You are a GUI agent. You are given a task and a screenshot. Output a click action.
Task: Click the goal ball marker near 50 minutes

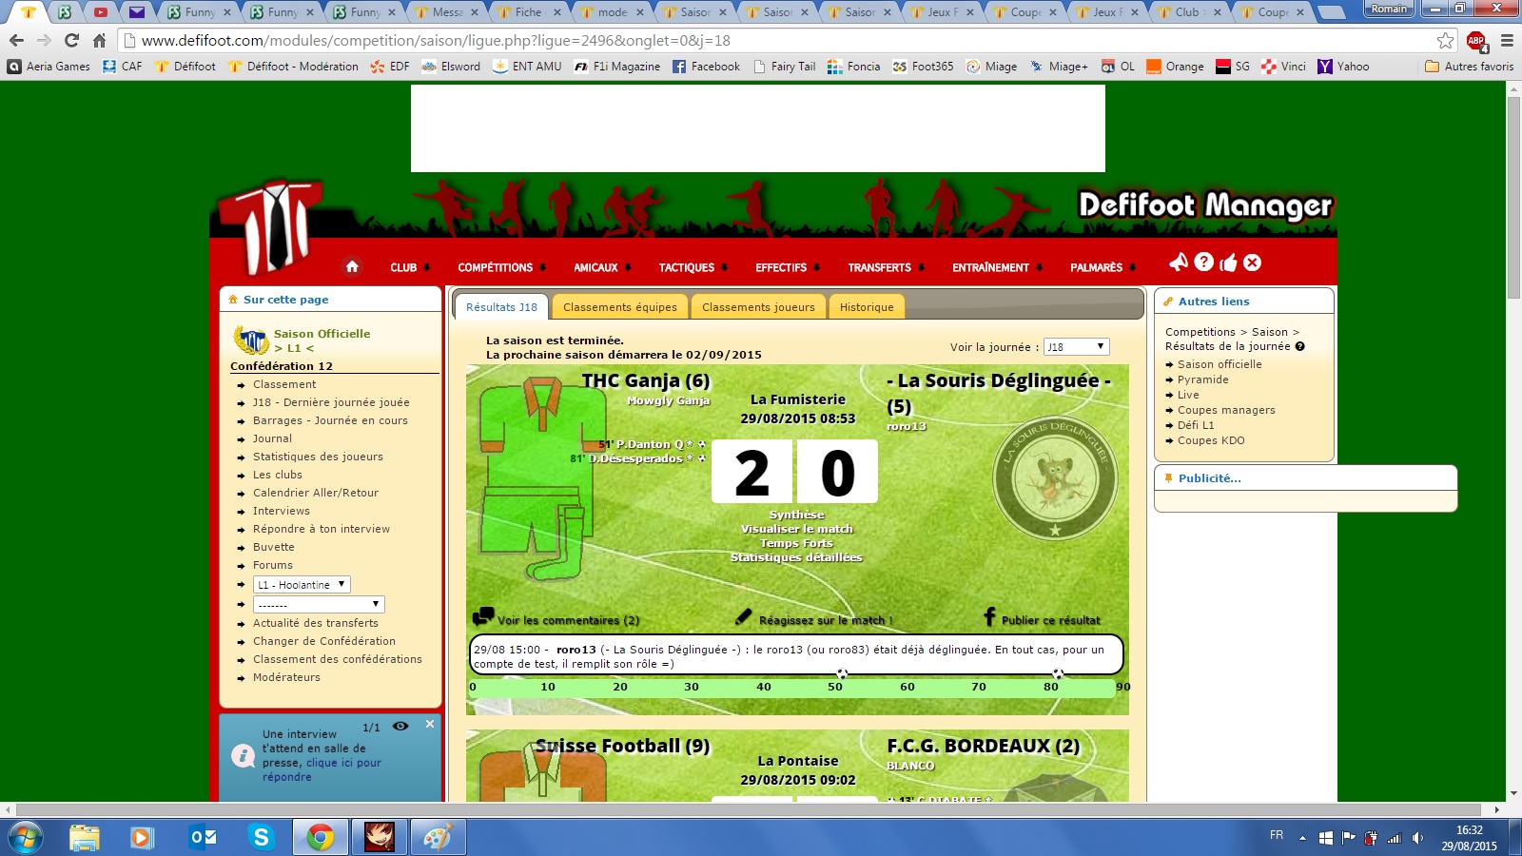842,673
